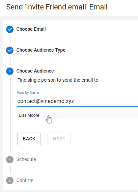This screenshot has width=138, height=192.
Task: Click the BACK button
Action: pyautogui.click(x=29, y=139)
